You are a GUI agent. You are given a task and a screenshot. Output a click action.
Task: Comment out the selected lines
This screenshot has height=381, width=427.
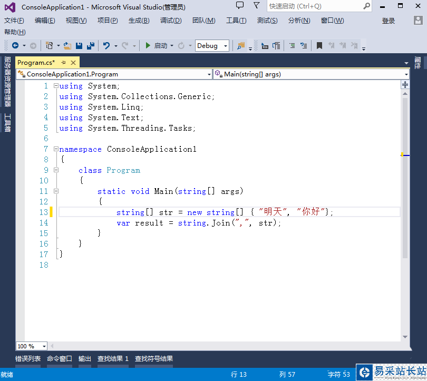292,46
